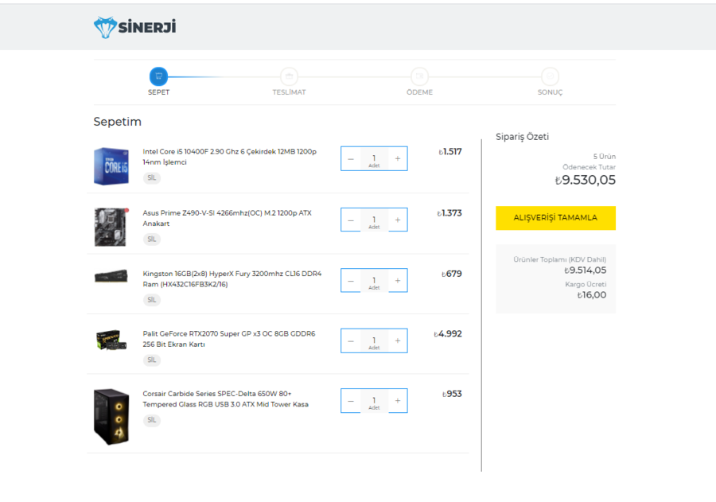Image resolution: width=716 pixels, height=502 pixels.
Task: Remove Corsair Carbide case with SİL
Action: 152,420
